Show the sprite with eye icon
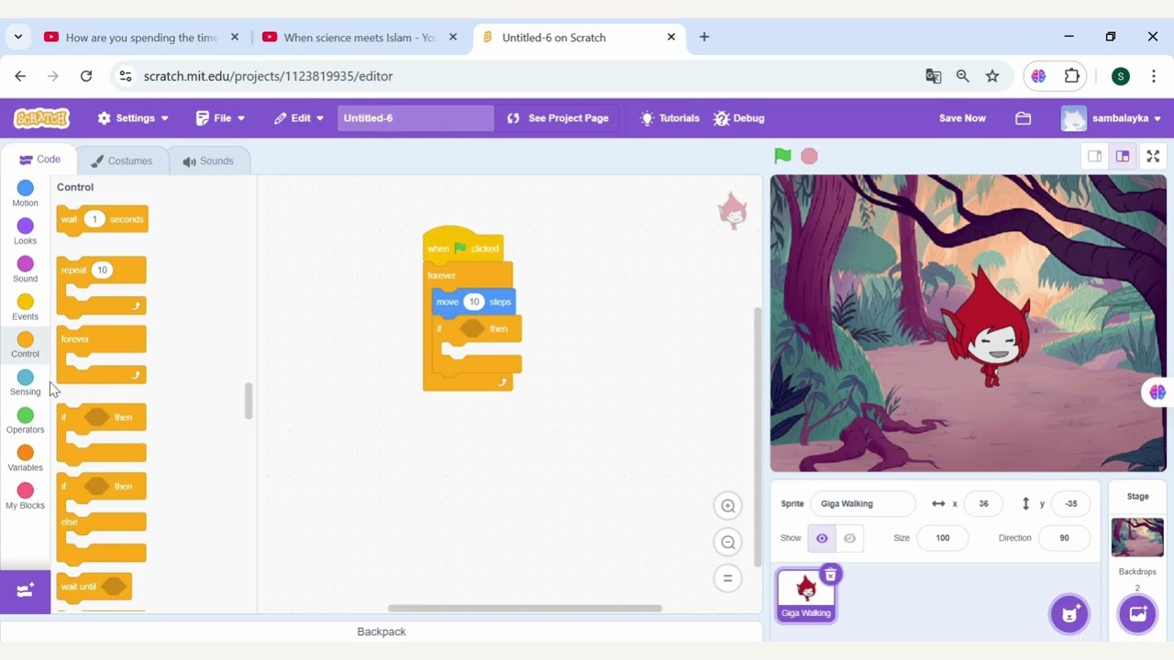1174x660 pixels. (x=822, y=538)
